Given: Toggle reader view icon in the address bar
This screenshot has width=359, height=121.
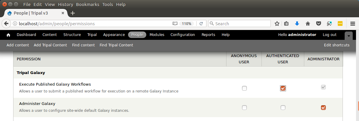Looking at the screenshot, I should (x=175, y=23).
